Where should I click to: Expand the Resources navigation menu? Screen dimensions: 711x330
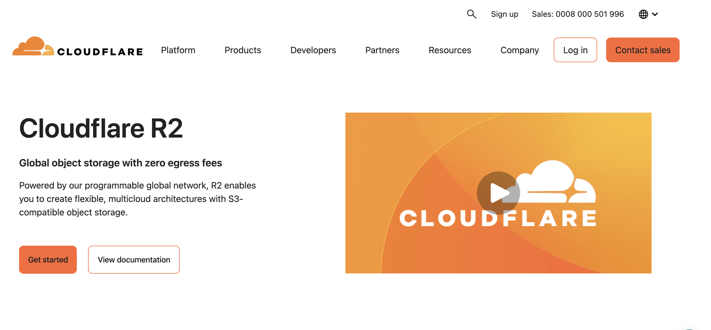coord(450,50)
